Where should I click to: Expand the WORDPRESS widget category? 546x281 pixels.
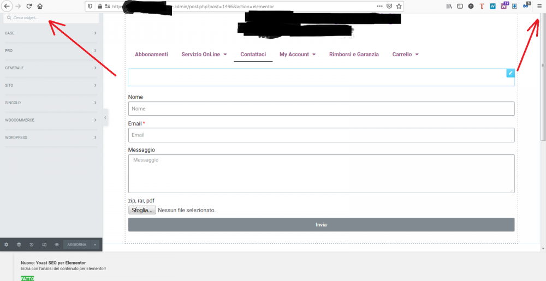51,137
